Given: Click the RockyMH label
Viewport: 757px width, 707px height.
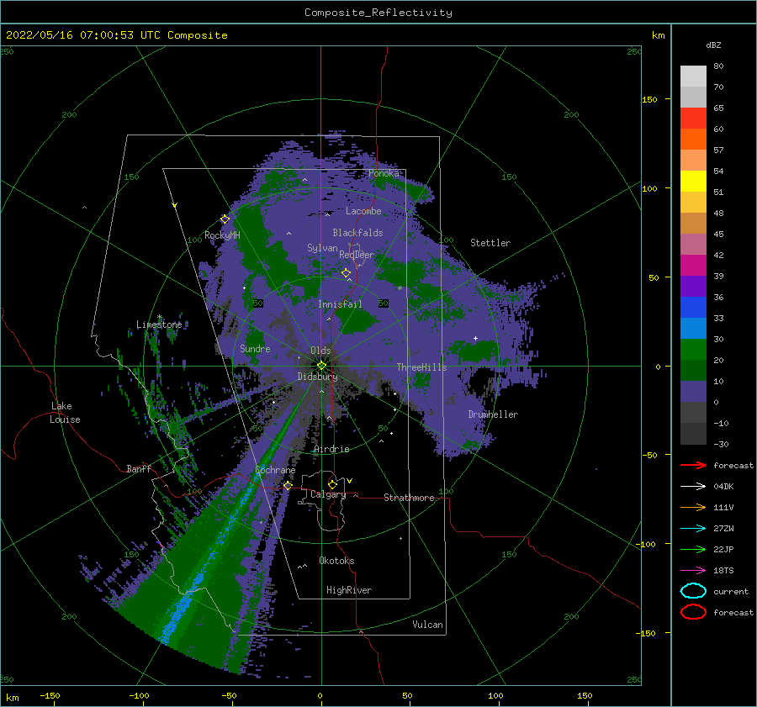Looking at the screenshot, I should tap(222, 235).
